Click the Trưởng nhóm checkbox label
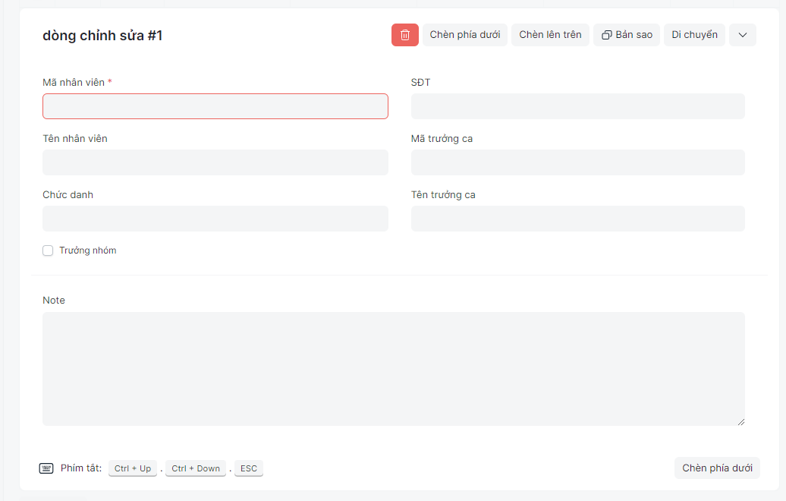The height and width of the screenshot is (501, 786). coord(87,250)
